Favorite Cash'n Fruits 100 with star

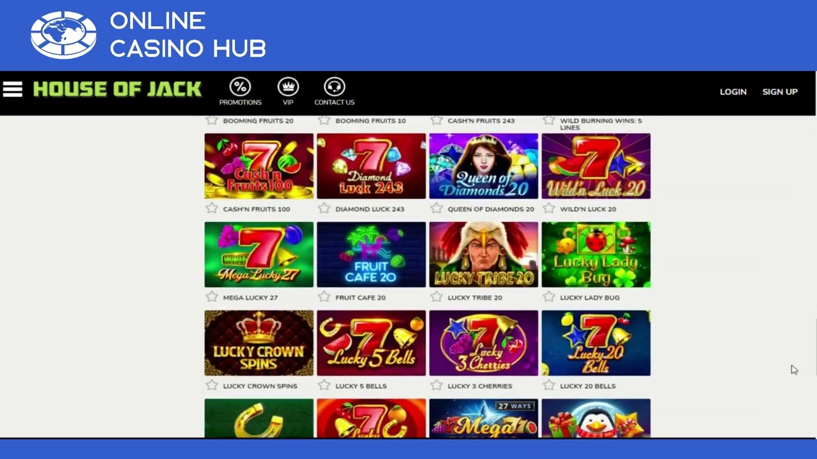point(212,208)
